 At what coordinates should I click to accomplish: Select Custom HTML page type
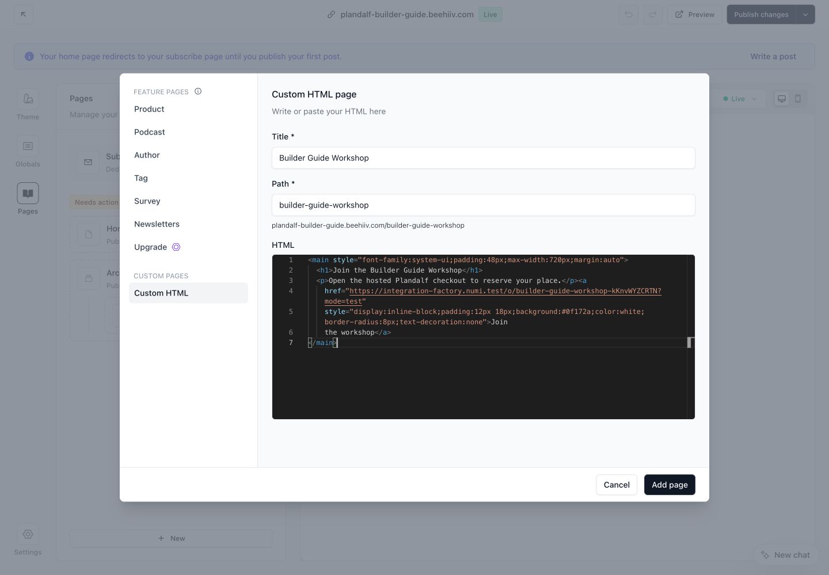click(x=188, y=293)
